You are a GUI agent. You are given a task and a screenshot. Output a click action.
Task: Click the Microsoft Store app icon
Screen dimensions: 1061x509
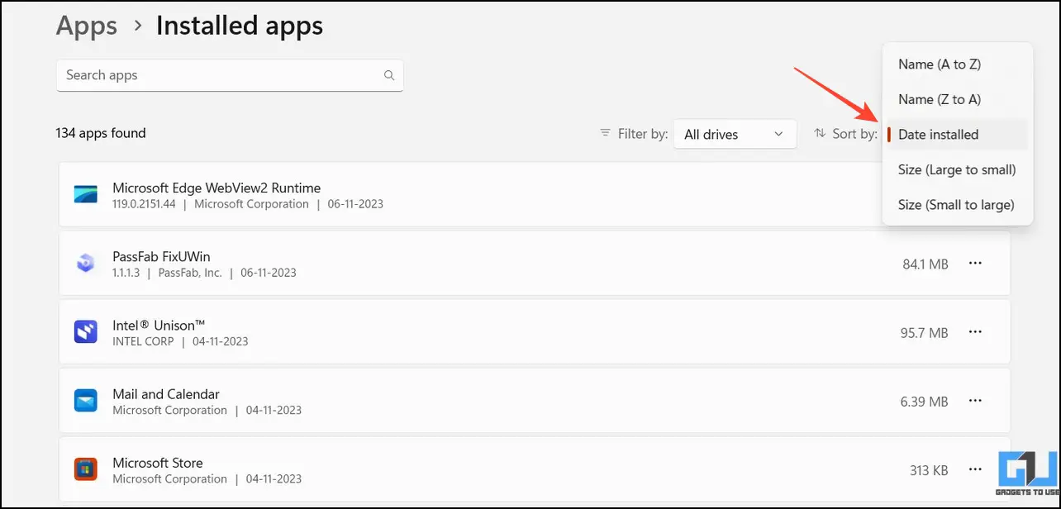coord(86,469)
